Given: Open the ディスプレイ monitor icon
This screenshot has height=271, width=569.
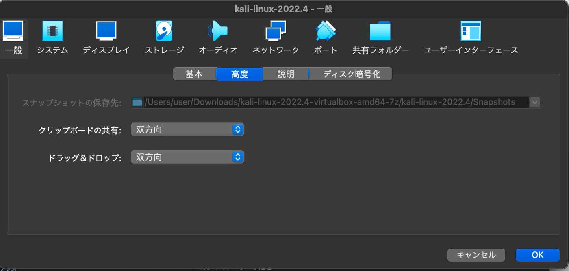Looking at the screenshot, I should pyautogui.click(x=106, y=31).
